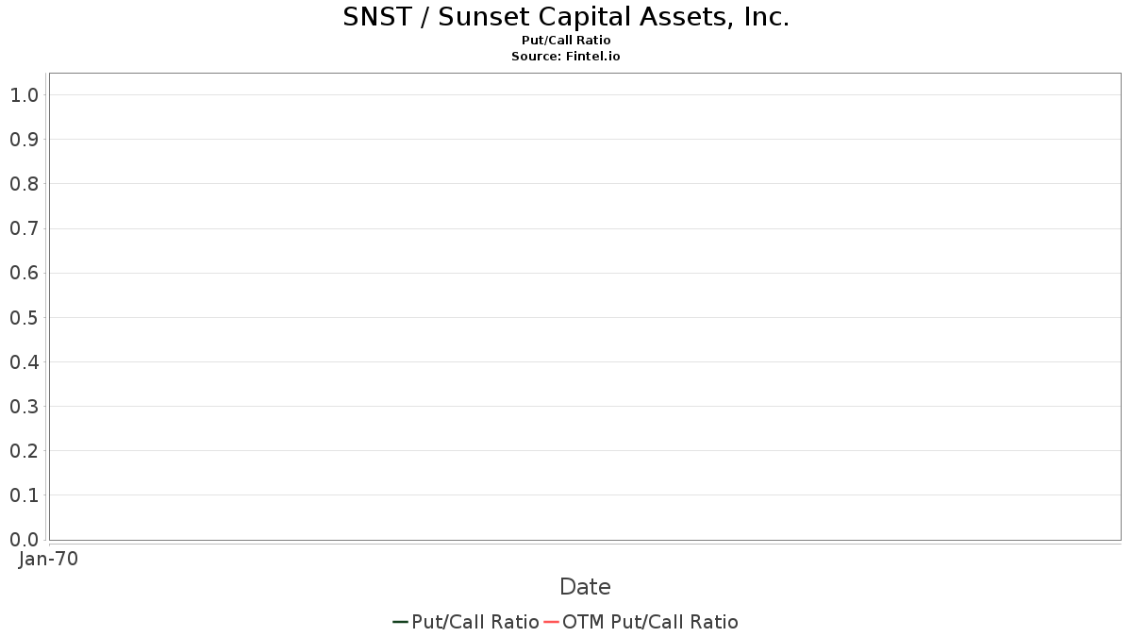Click the 0.7 y-axis tick label
Image resolution: width=1132 pixels, height=637 pixels.
pyautogui.click(x=24, y=228)
